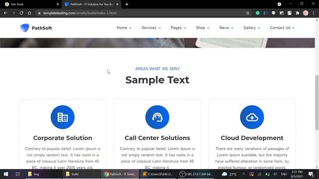The image size is (319, 179).
Task: Open the volume speaker tray icon
Action: tap(275, 174)
